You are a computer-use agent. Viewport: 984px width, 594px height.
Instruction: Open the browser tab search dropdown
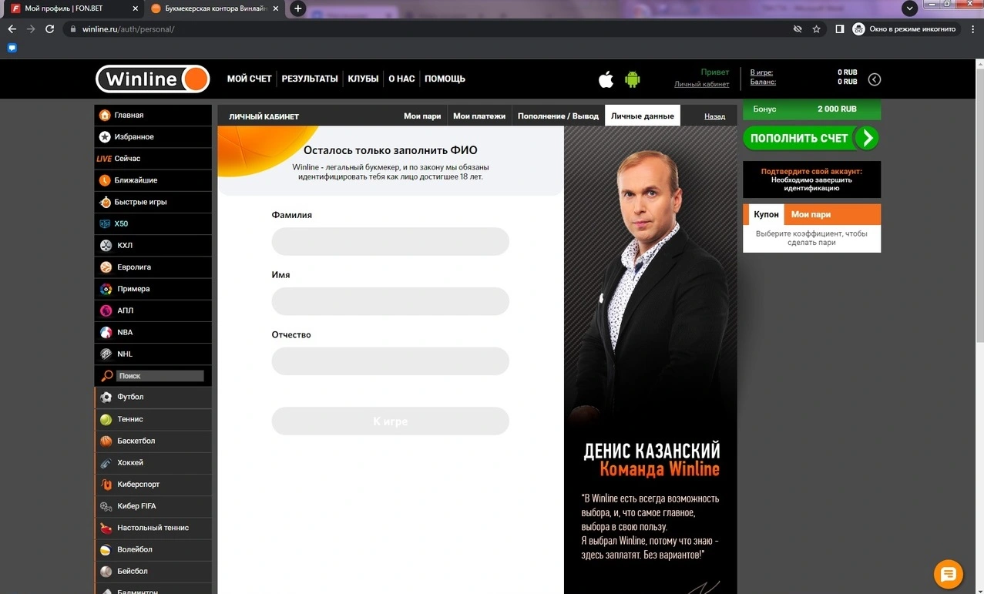pos(910,8)
